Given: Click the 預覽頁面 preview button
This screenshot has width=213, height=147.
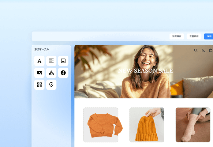Looking at the screenshot, I should 177,36.
